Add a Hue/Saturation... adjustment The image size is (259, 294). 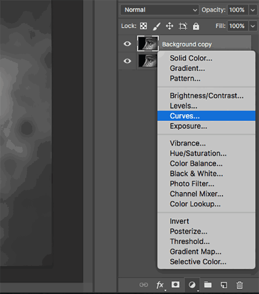207,153
